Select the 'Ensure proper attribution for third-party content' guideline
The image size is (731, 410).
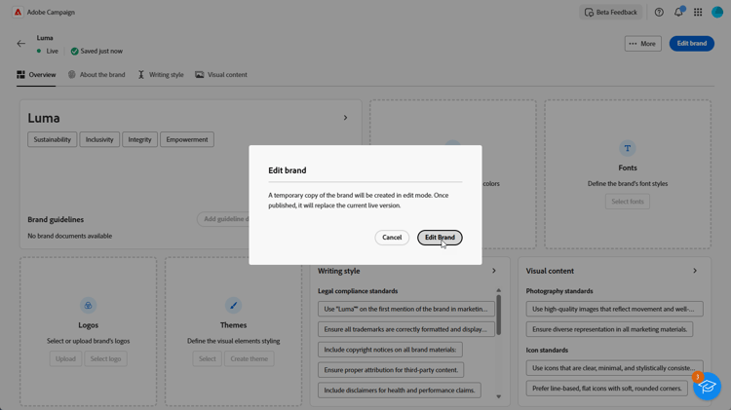391,370
